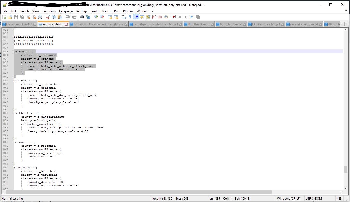The height and width of the screenshot is (202, 350).
Task: Redo the edit with Redo arrow
Action: 74,17
